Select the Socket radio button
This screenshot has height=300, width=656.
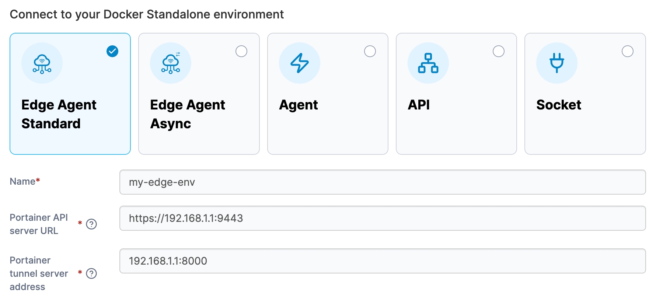click(x=627, y=51)
